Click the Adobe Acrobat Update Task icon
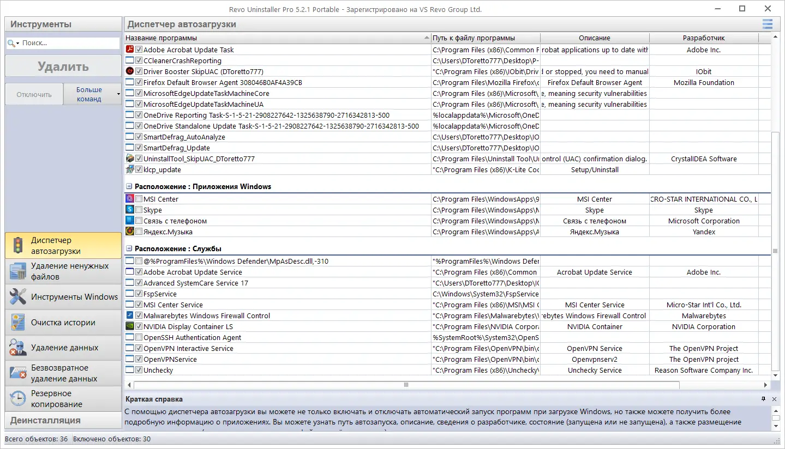Screen dimensions: 785x449 130,50
